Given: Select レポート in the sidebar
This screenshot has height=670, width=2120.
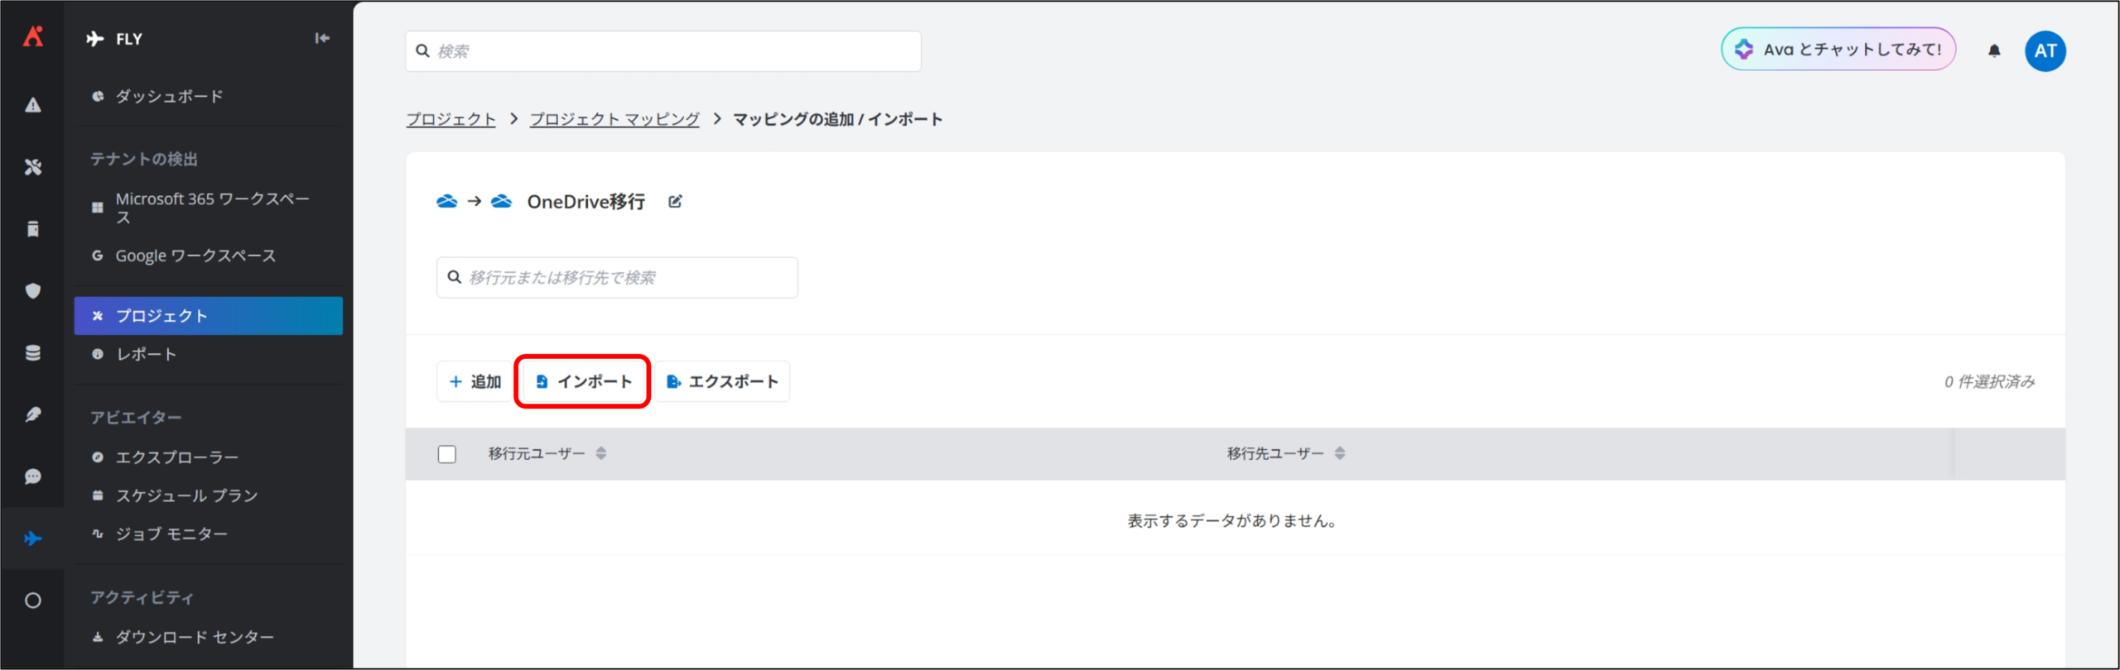Looking at the screenshot, I should tap(146, 354).
